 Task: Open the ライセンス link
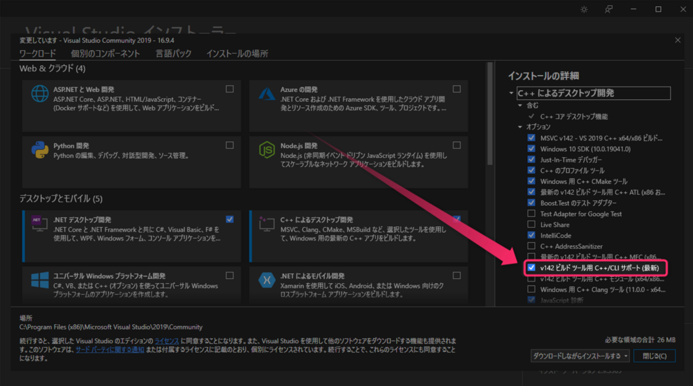click(x=167, y=341)
